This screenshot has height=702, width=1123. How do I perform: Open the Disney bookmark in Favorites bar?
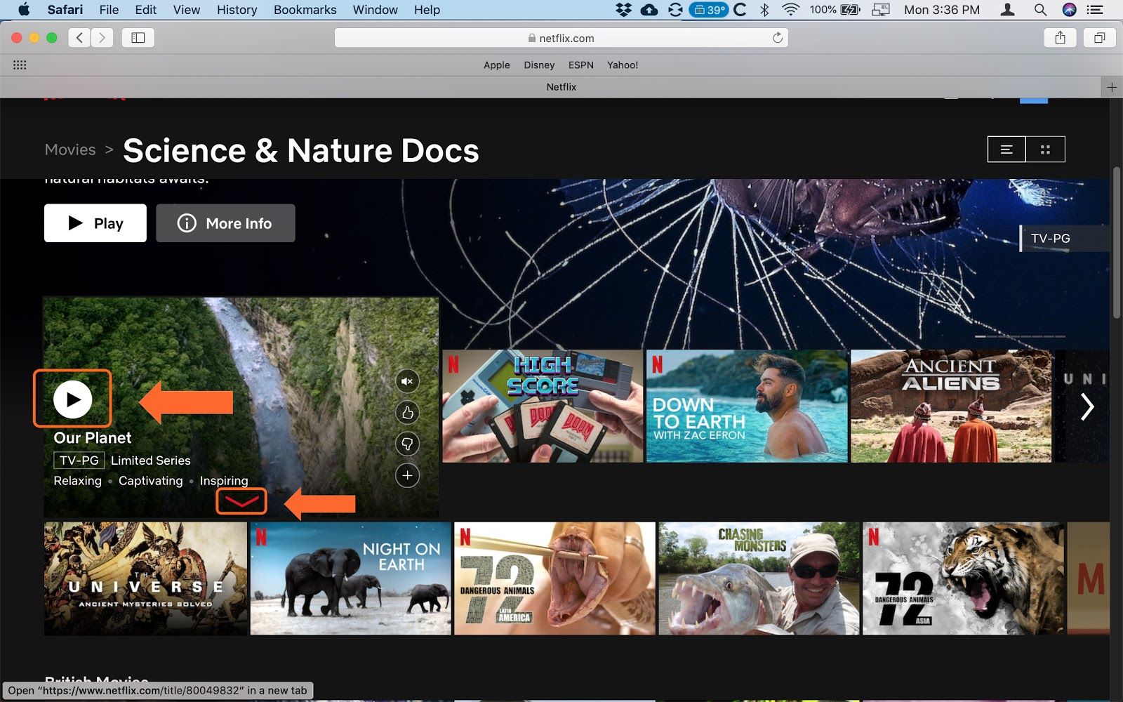coord(539,65)
